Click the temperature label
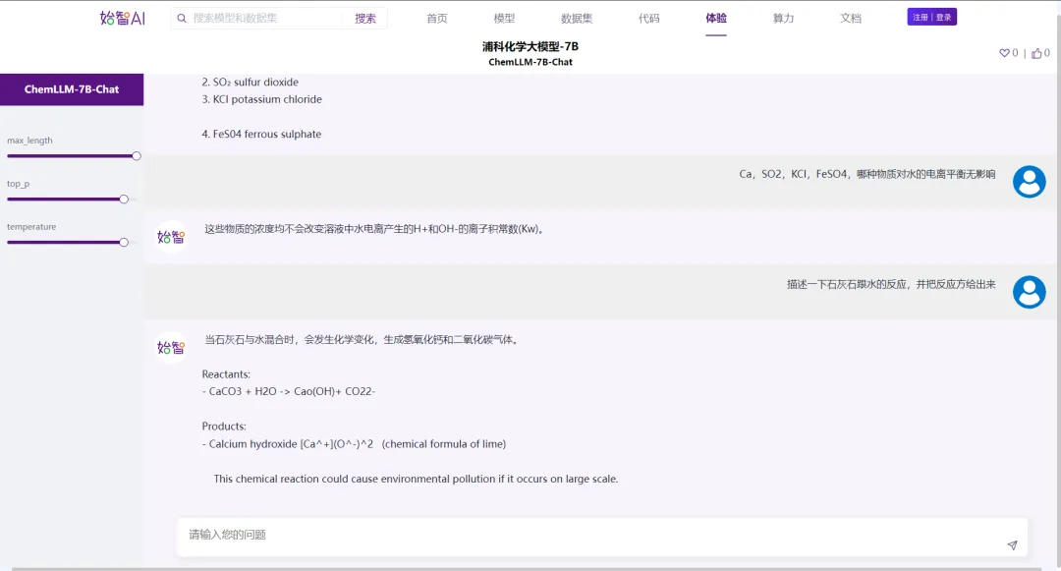Image resolution: width=1061 pixels, height=571 pixels. [31, 227]
